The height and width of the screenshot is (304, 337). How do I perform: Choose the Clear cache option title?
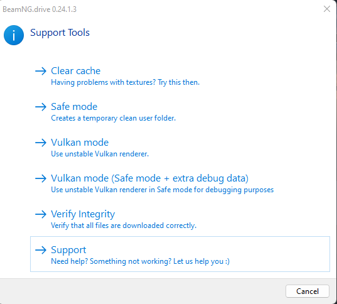tap(76, 71)
